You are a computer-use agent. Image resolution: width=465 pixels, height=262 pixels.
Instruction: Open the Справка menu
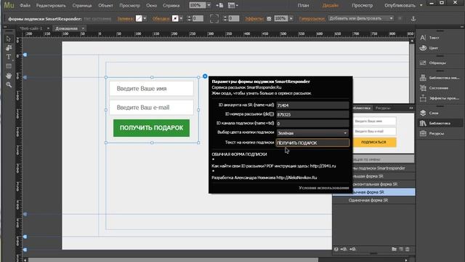click(171, 5)
